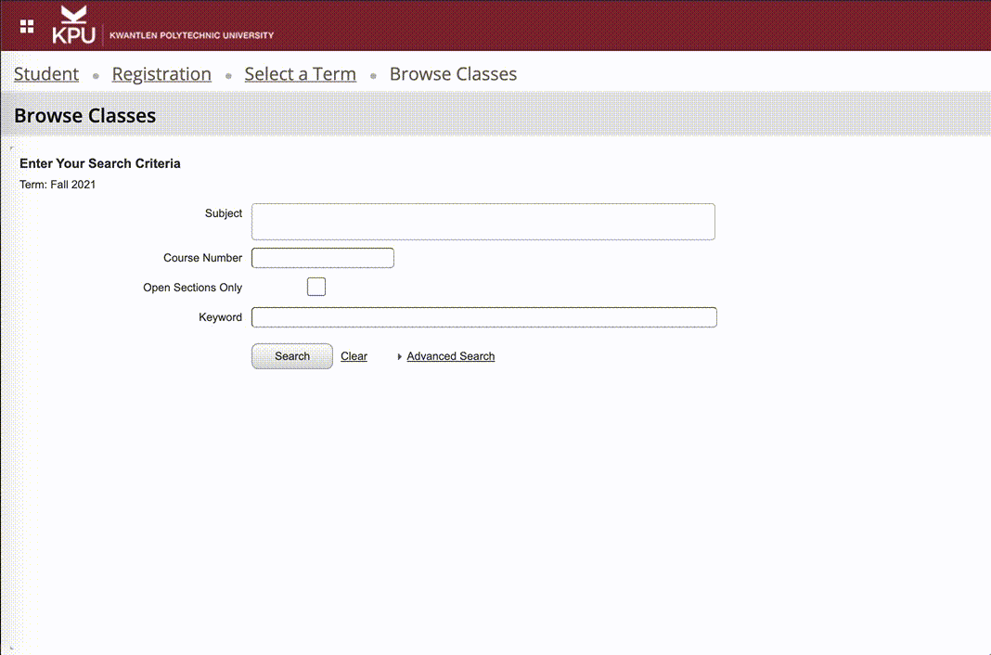Click the Term: Fall 2021 text

(x=58, y=185)
